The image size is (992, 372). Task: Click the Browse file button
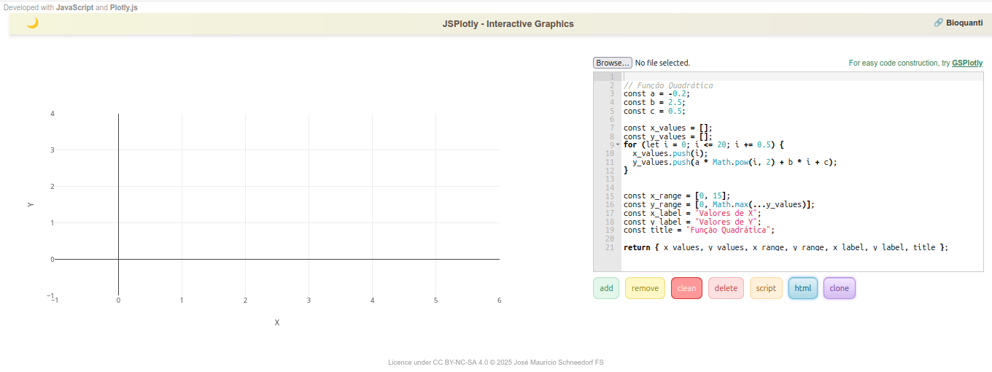pos(612,63)
